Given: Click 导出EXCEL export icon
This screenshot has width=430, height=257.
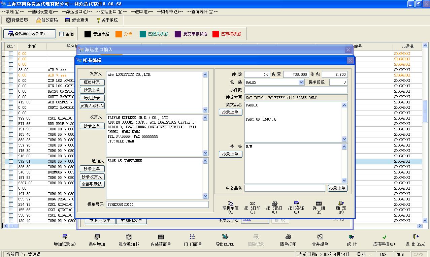Looking at the screenshot, I should click(225, 237).
